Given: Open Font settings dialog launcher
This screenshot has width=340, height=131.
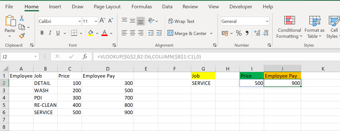Looking at the screenshot, I should click(x=114, y=45).
